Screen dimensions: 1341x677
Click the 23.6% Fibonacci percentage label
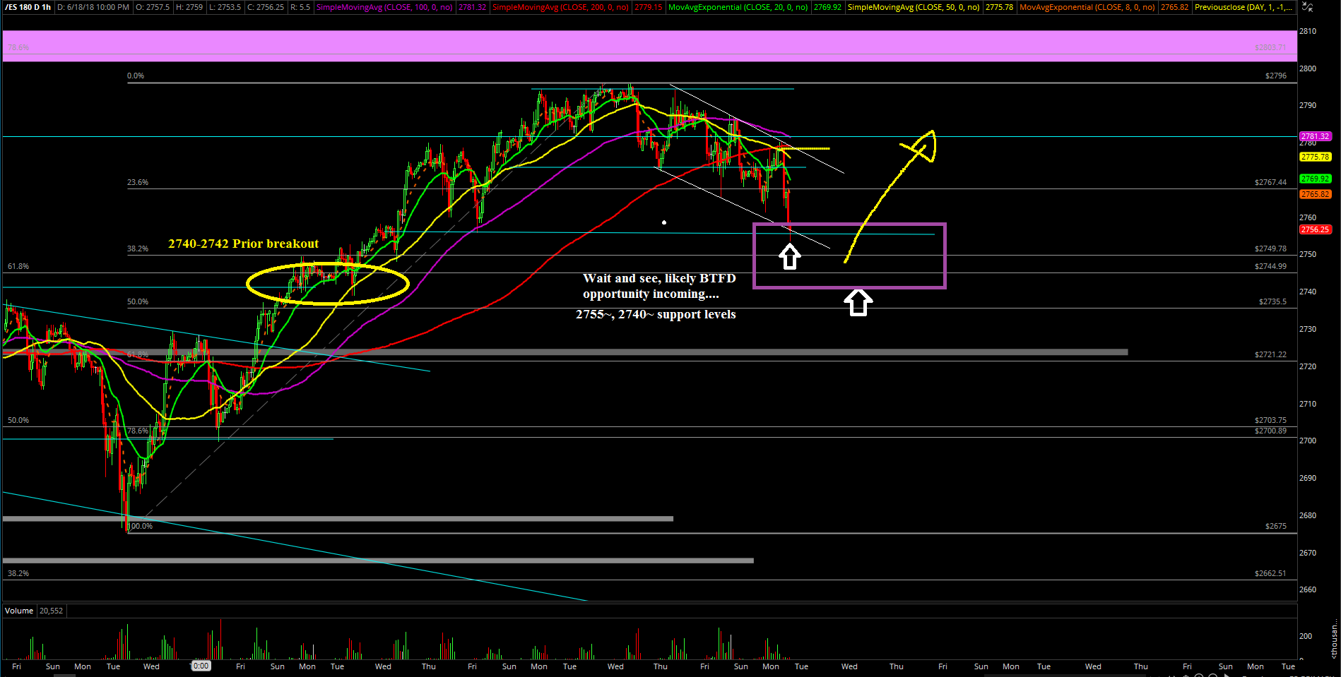coord(138,182)
